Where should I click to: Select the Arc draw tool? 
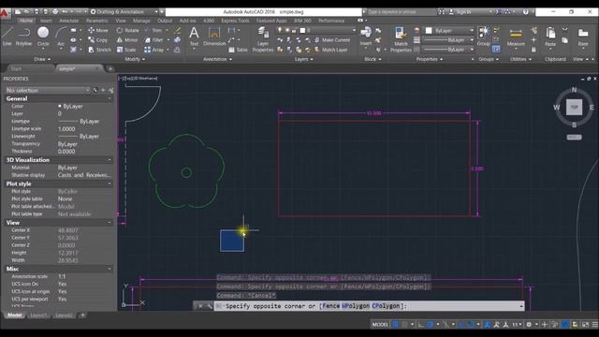click(x=61, y=37)
